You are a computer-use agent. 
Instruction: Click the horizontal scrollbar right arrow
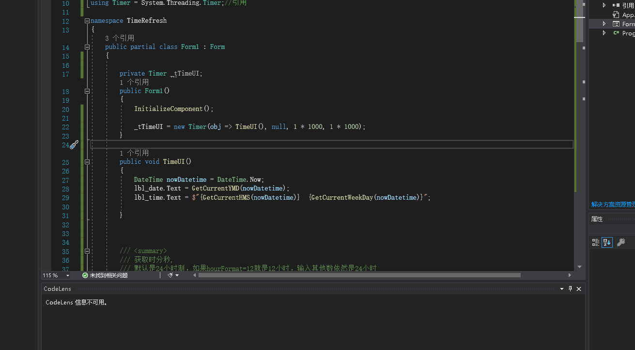570,275
